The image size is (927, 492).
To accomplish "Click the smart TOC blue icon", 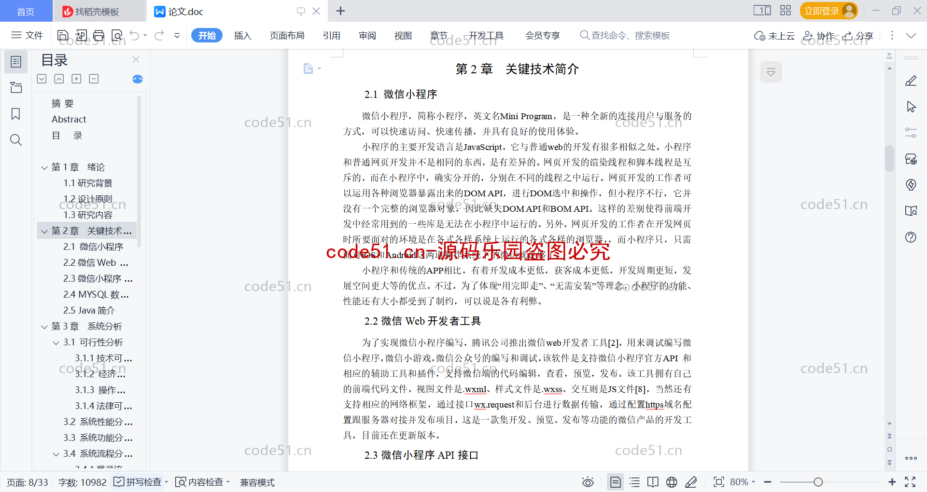I will 138,79.
